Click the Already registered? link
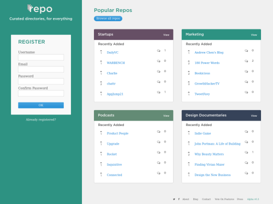The image size is (273, 204). click(41, 119)
